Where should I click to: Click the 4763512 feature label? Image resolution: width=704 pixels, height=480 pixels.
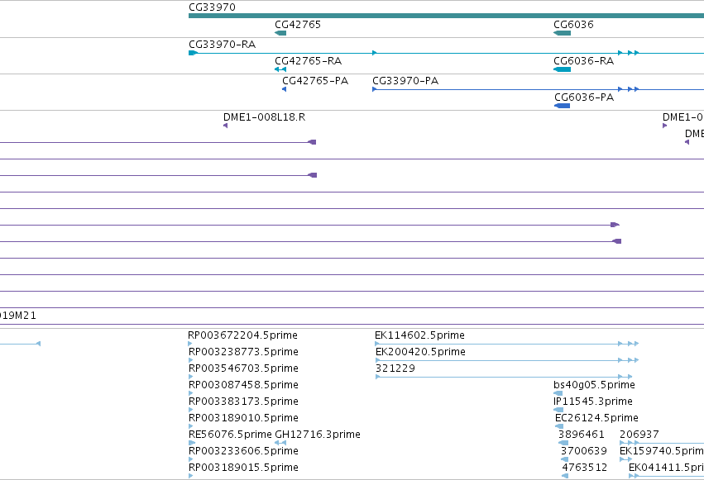585,468
